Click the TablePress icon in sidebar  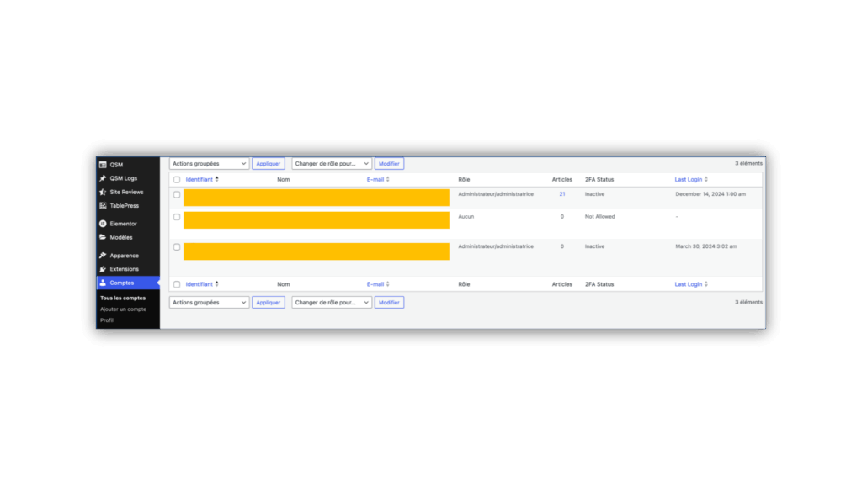pos(103,206)
